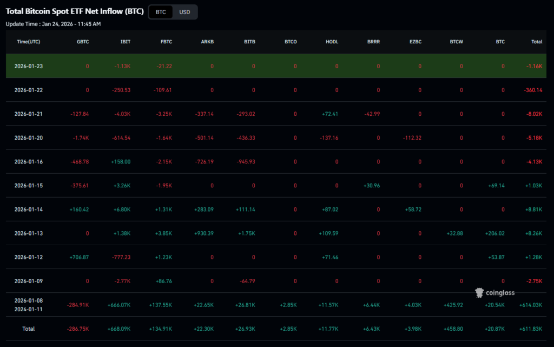Click the coinglass logo watermark
554x347 pixels.
(x=495, y=293)
